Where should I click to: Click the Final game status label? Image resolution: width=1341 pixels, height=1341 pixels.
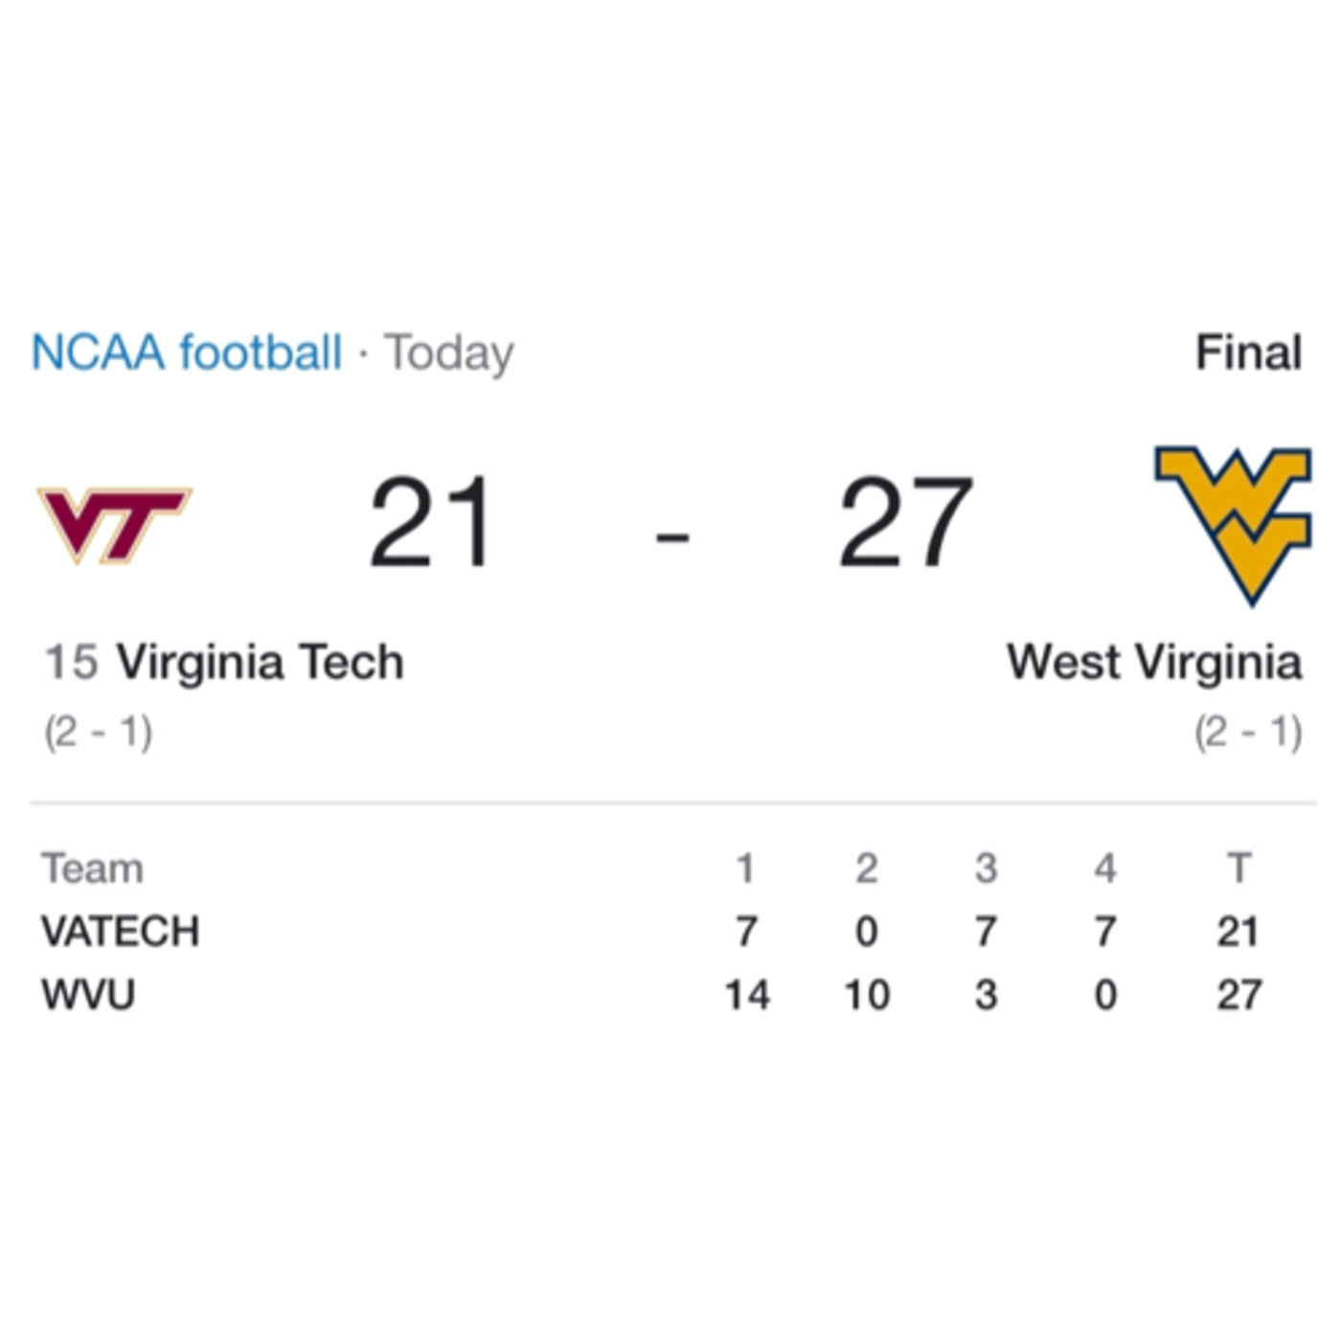[1248, 352]
